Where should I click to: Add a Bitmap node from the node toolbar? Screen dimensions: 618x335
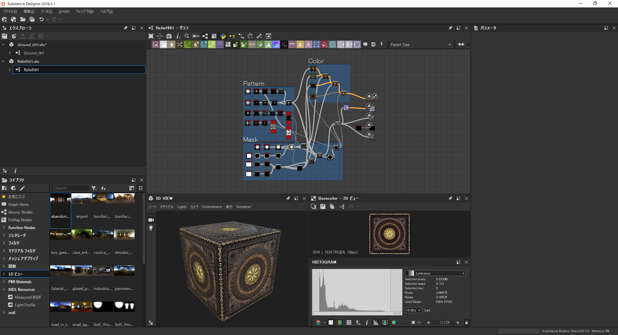(x=155, y=44)
